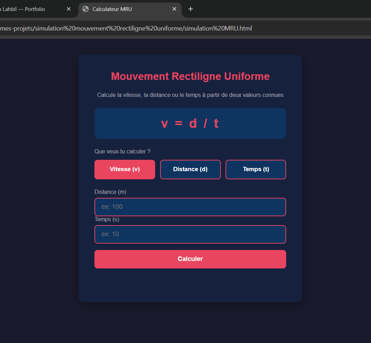371x343 pixels.
Task: Switch to Temps (t) calculation mode
Action: [x=256, y=169]
